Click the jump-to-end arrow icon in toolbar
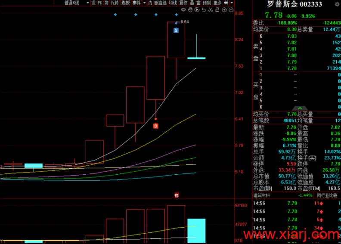 (226, 3)
